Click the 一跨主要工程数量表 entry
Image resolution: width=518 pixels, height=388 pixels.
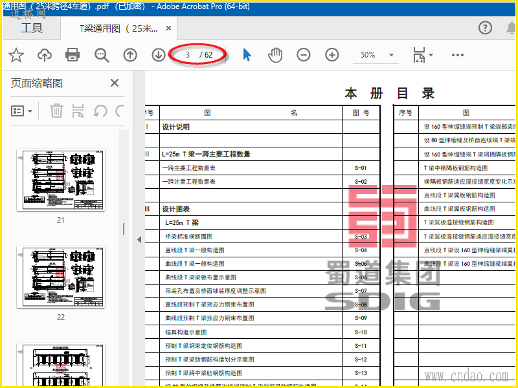188,168
